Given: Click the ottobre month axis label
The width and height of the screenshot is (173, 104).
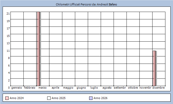Looking at the screenshot, I should coord(133,88).
